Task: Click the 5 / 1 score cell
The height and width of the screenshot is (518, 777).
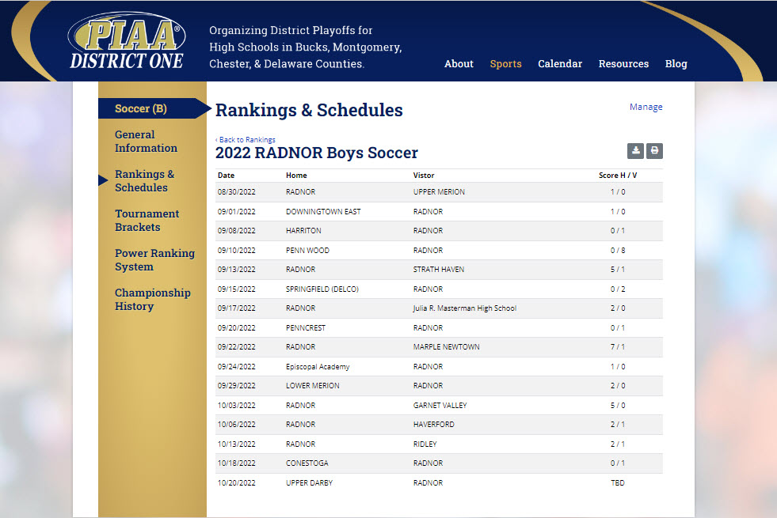Action: [x=618, y=270]
